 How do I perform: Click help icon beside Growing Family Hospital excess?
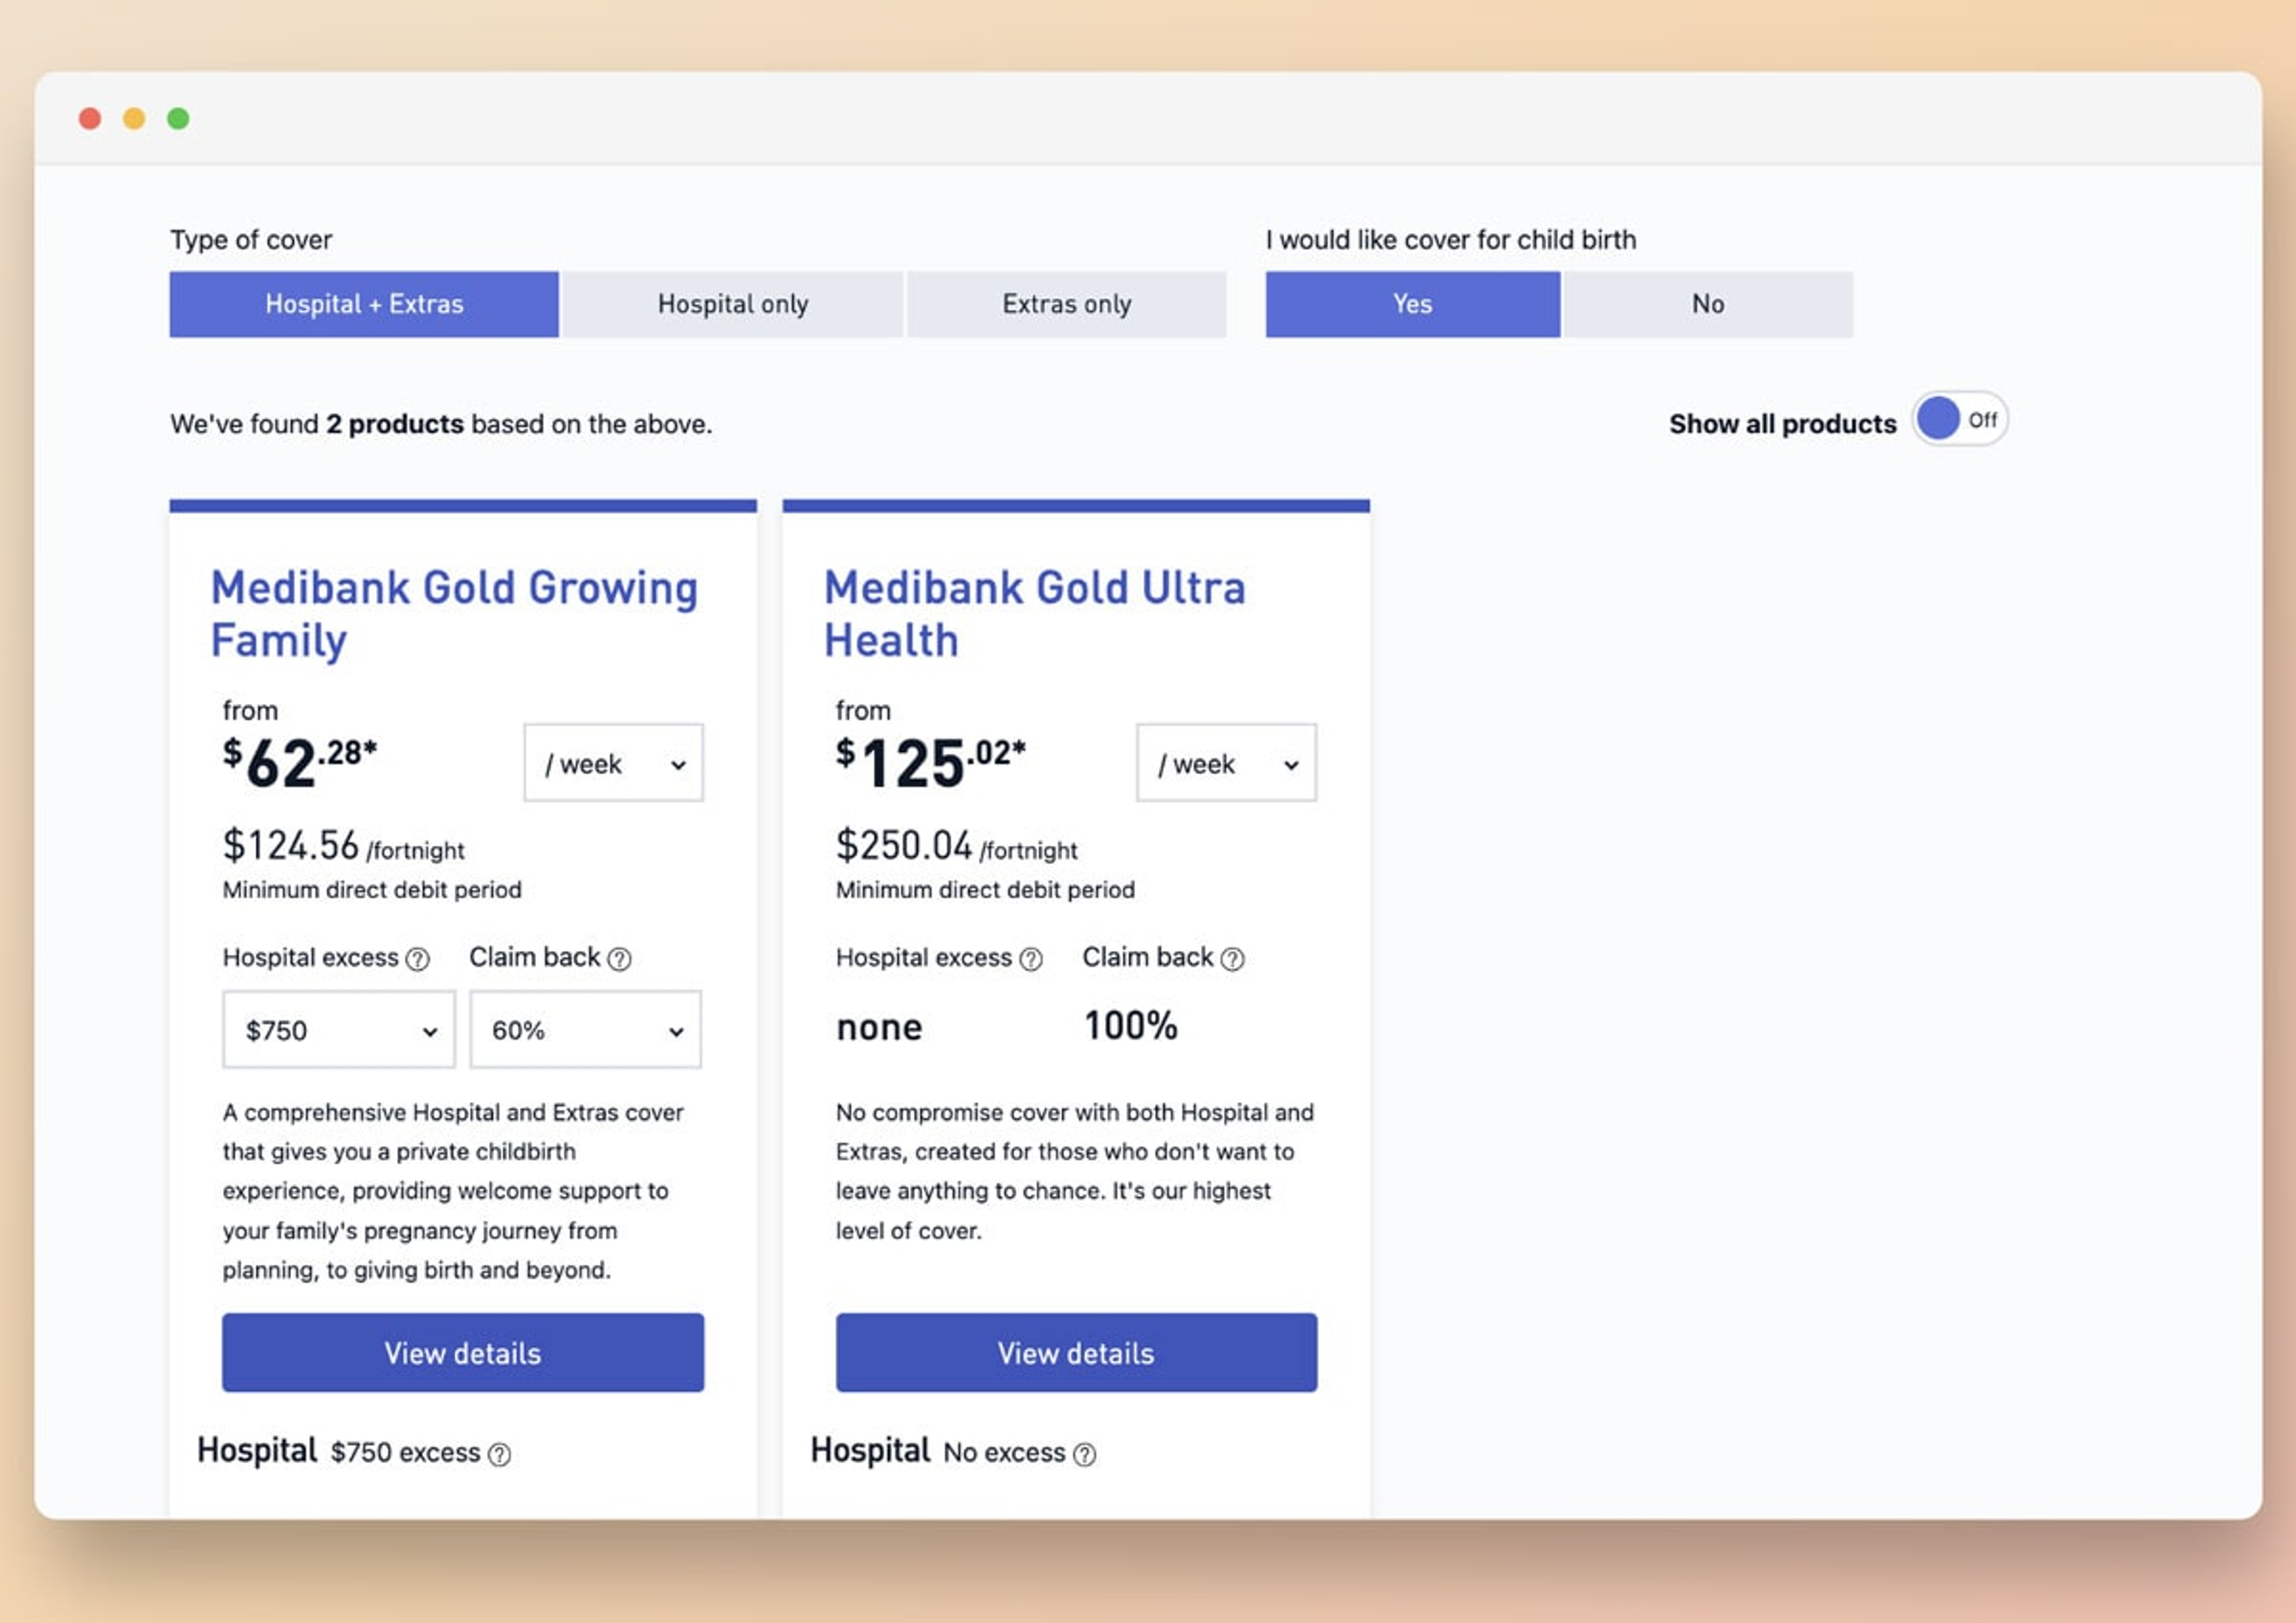[417, 959]
